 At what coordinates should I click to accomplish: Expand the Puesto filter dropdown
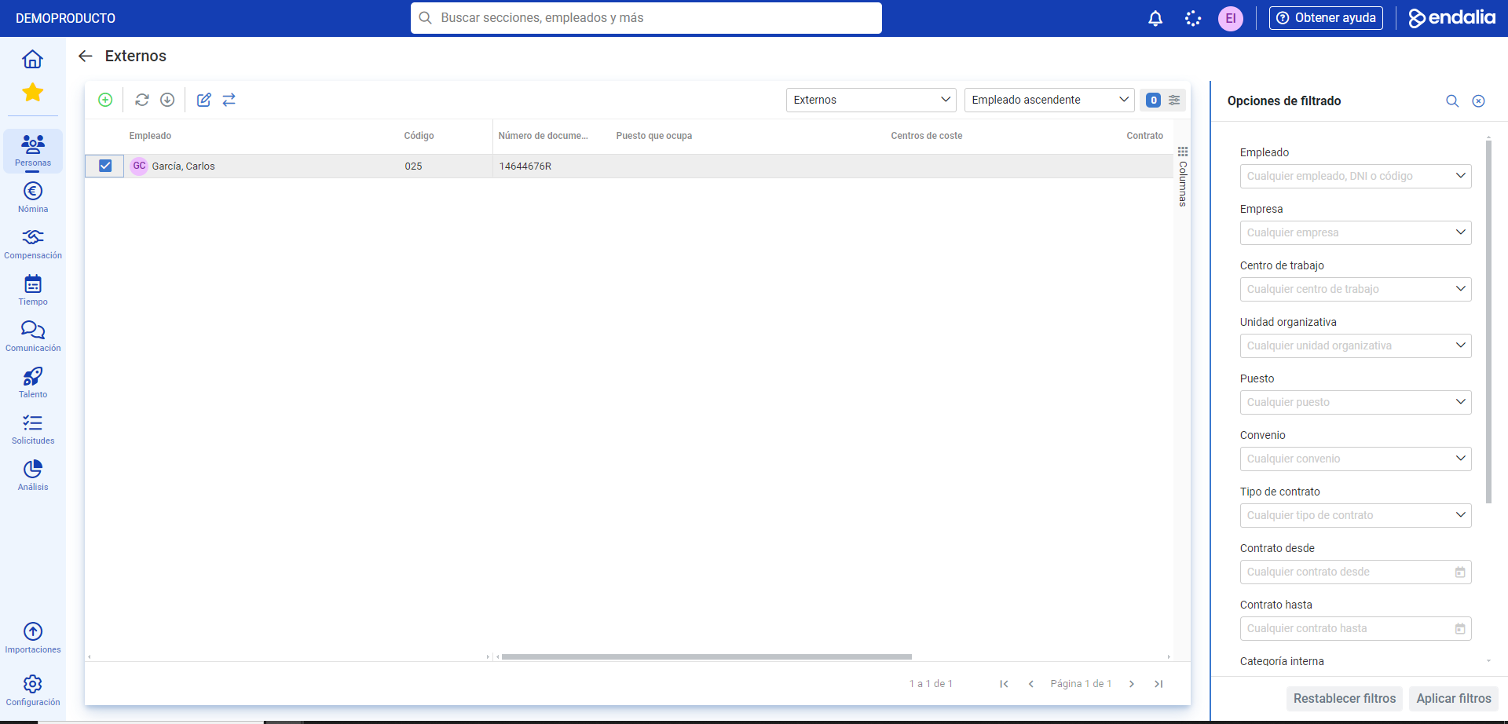[1356, 402]
